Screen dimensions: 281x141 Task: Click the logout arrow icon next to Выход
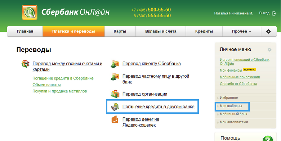coord(274,13)
